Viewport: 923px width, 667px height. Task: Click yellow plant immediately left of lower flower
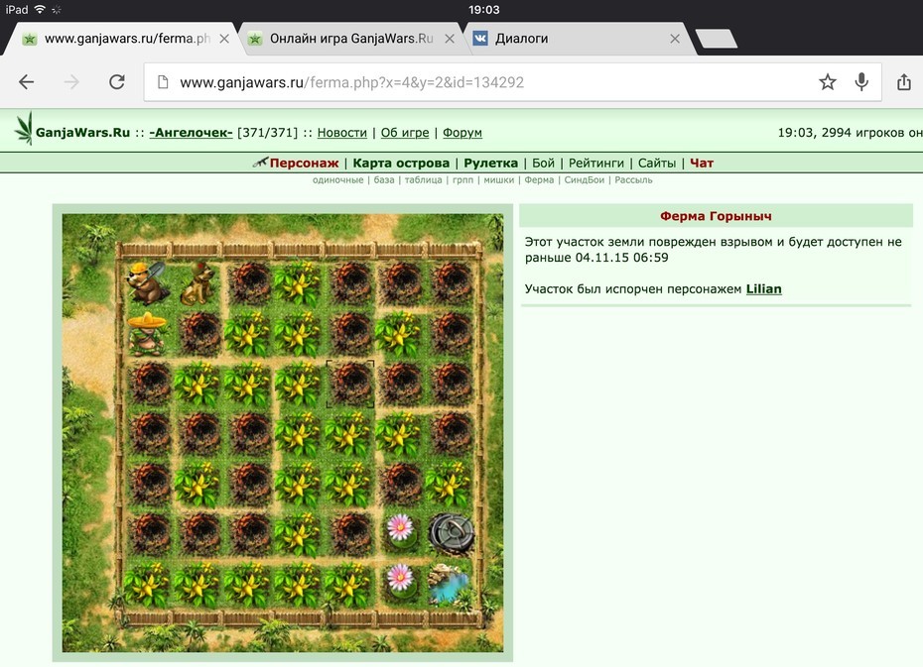tap(350, 584)
